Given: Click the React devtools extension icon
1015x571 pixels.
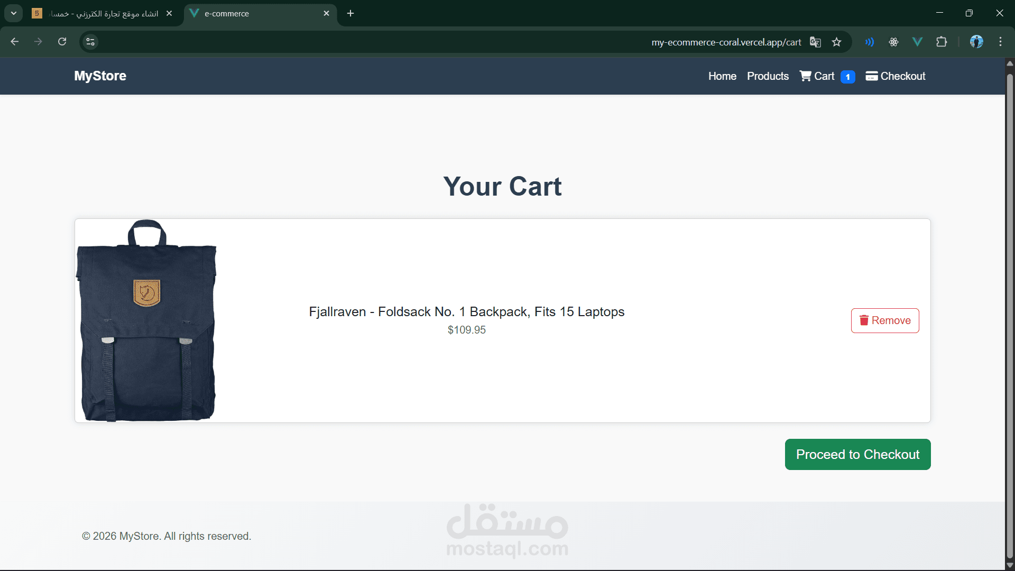Looking at the screenshot, I should 893,42.
